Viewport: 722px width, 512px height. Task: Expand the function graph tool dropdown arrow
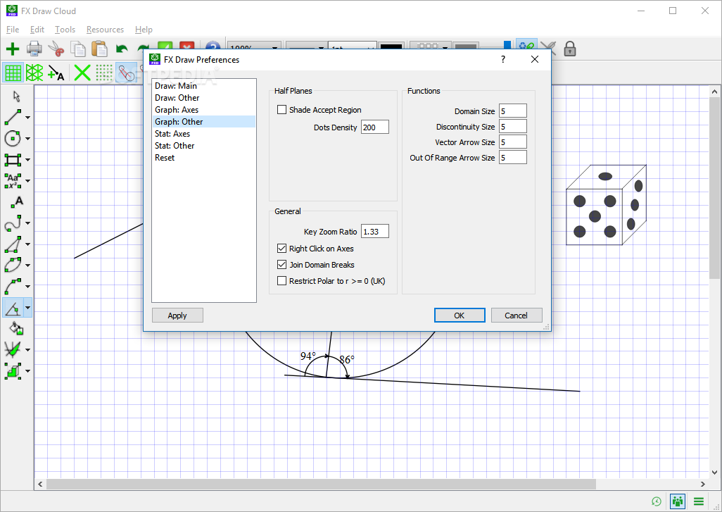[27, 350]
